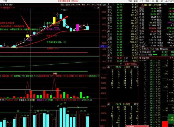Click the 卖均 value 26.63
The height and width of the screenshot is (127, 174).
click(120, 58)
